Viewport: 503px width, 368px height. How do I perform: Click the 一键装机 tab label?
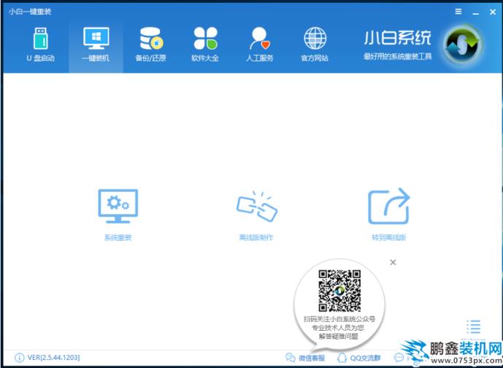tap(96, 58)
